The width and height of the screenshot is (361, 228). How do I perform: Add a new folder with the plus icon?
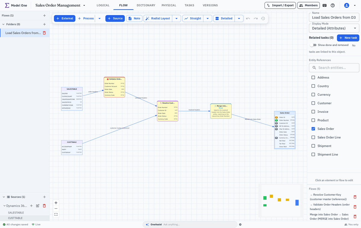pyautogui.click(x=45, y=24)
